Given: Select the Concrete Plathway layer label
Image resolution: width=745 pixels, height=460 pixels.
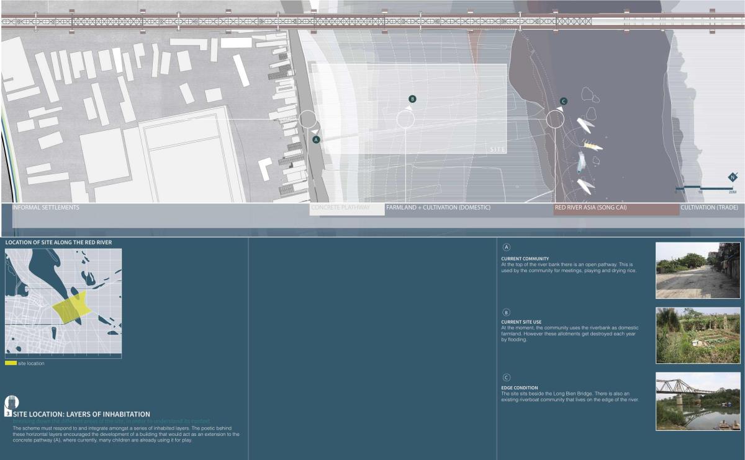Looking at the screenshot, I should tap(347, 208).
